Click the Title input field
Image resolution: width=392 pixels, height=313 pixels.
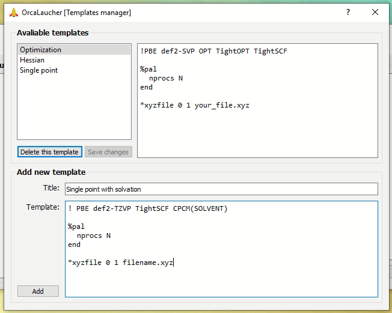pos(221,189)
